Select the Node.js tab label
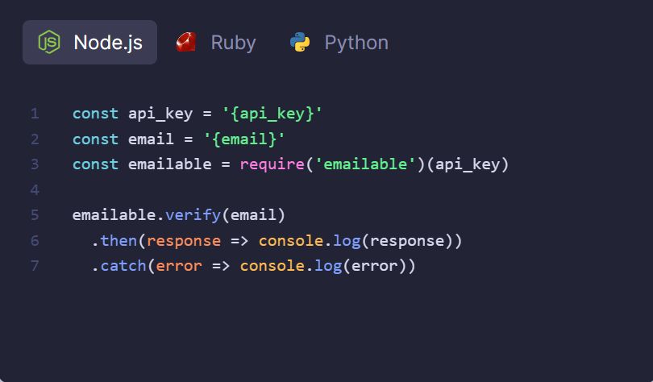 click(x=108, y=43)
